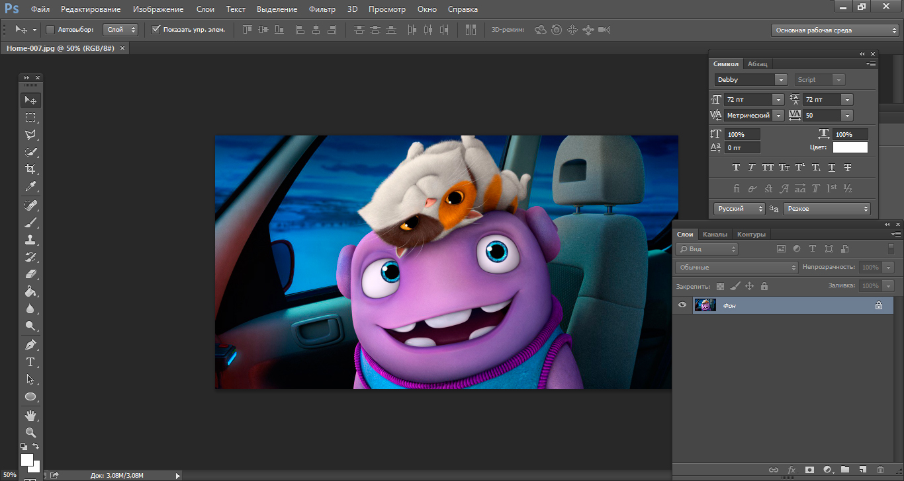The image size is (904, 481).
Task: Switch to the Каналы tab
Action: 715,235
